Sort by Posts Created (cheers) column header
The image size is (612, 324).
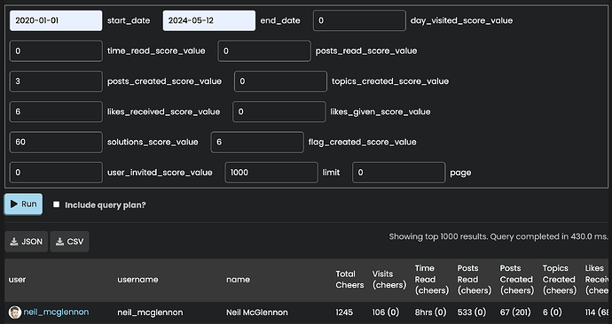517,279
